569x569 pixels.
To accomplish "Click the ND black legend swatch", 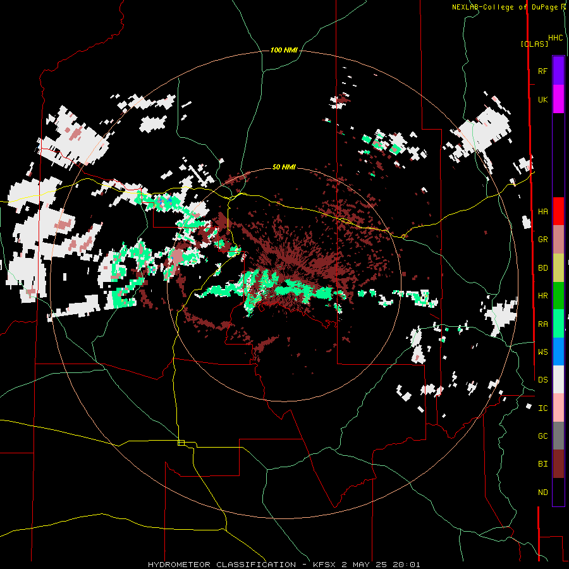I will 558,492.
